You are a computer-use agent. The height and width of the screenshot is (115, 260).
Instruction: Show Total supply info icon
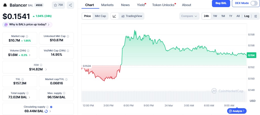tap(27, 93)
